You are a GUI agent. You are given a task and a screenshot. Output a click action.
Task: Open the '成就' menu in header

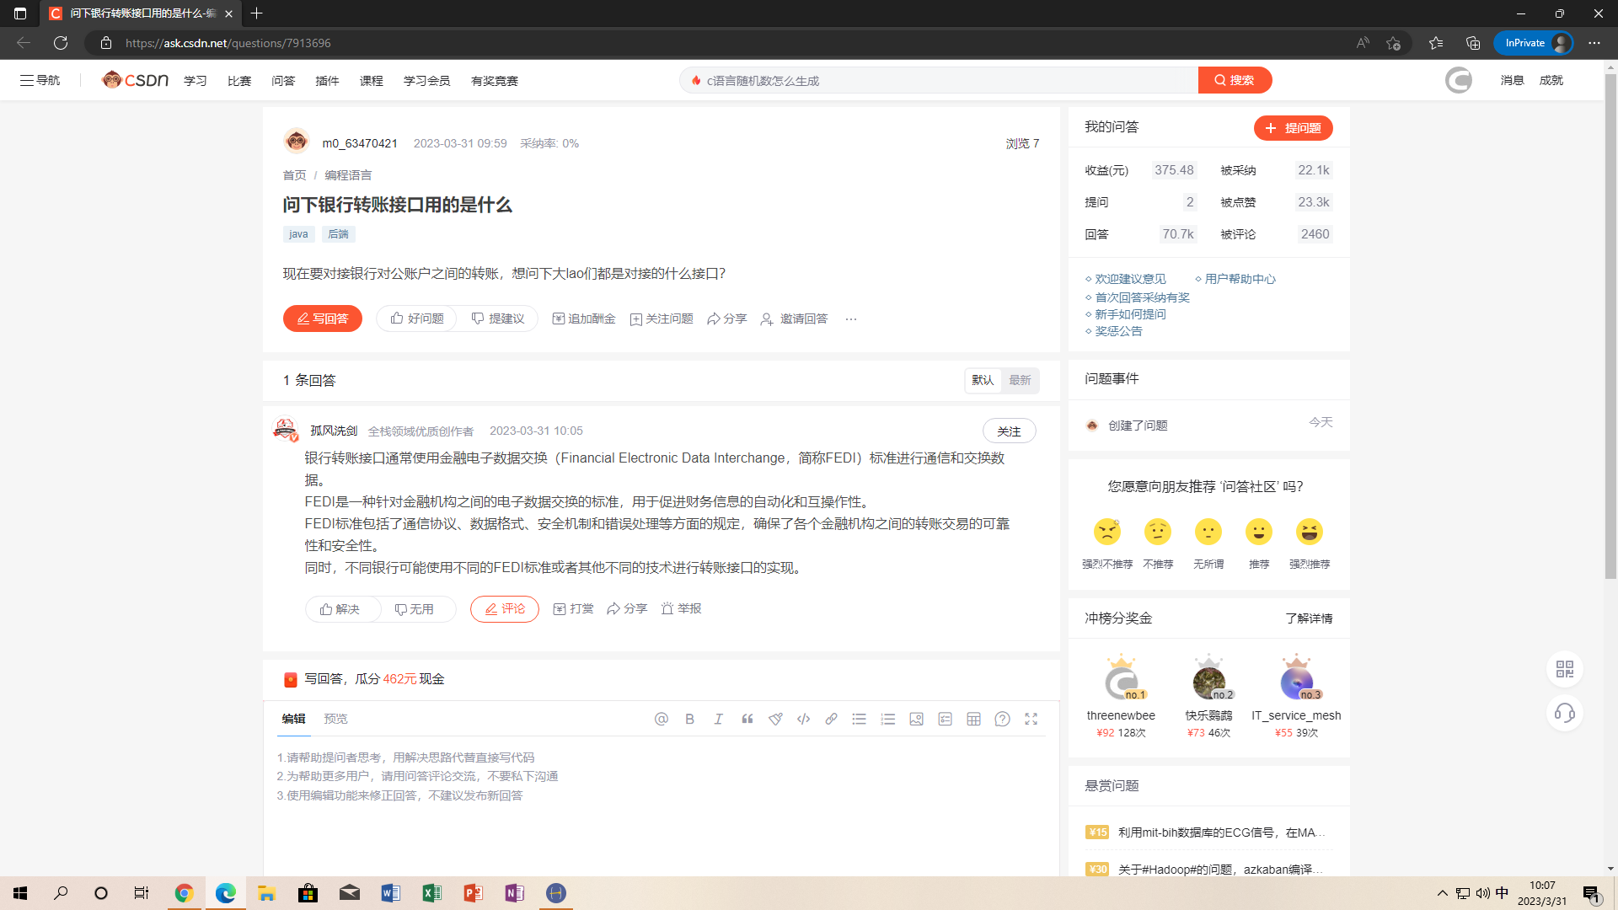[1551, 80]
